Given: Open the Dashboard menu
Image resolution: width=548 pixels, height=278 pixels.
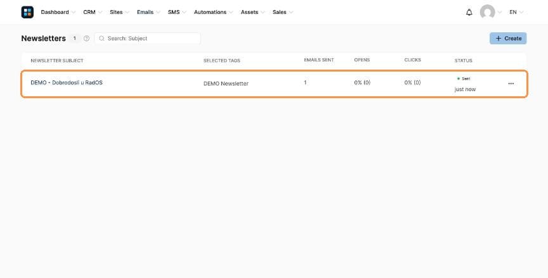Looking at the screenshot, I should coord(58,12).
